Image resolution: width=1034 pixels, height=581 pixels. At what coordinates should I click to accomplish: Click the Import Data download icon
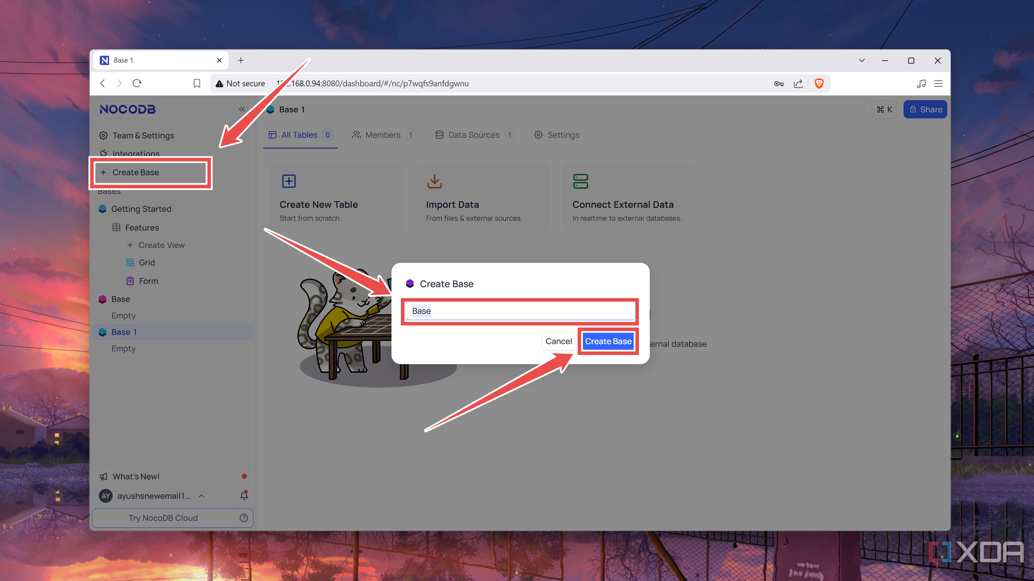tap(434, 181)
